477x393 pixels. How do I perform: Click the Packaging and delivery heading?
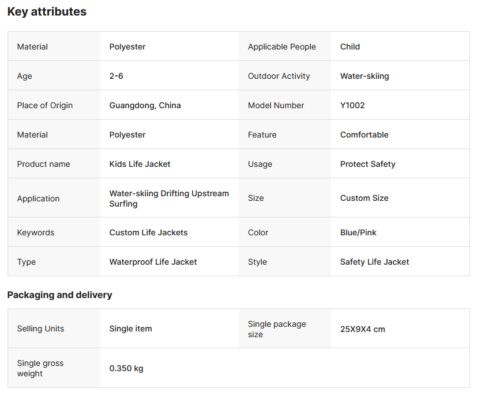click(x=59, y=295)
